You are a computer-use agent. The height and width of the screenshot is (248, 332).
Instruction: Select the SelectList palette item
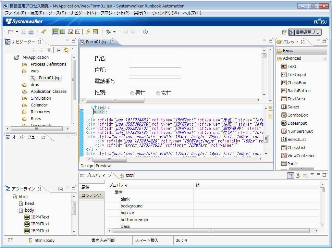[x=294, y=139]
